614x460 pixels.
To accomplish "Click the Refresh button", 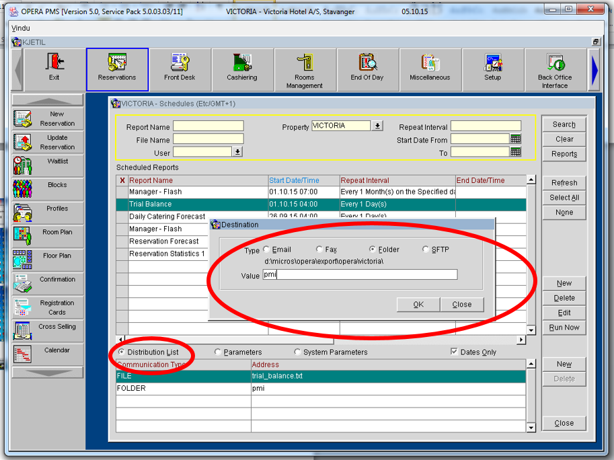I will click(564, 183).
